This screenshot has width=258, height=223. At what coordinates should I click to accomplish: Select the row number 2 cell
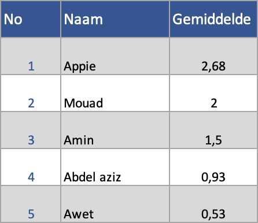31,93
